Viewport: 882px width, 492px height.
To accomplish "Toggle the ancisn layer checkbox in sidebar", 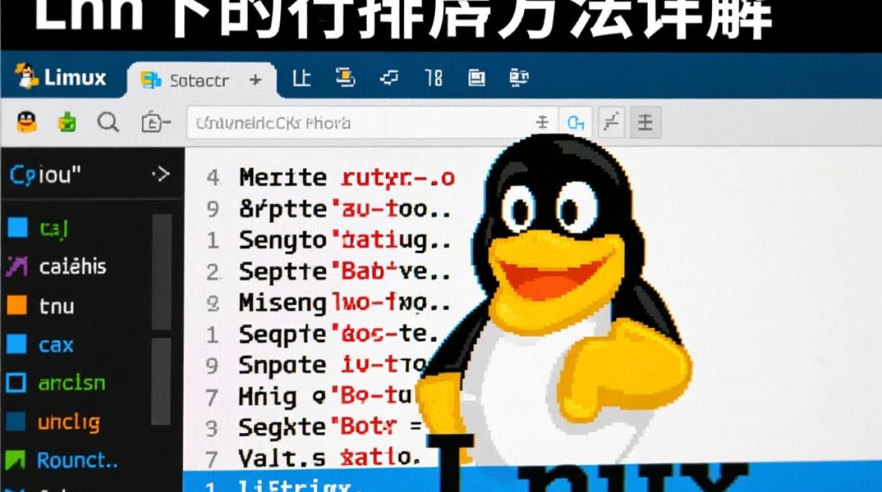I will coord(18,384).
